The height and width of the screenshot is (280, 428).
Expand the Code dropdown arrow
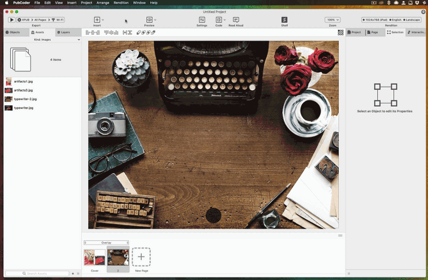coord(225,20)
